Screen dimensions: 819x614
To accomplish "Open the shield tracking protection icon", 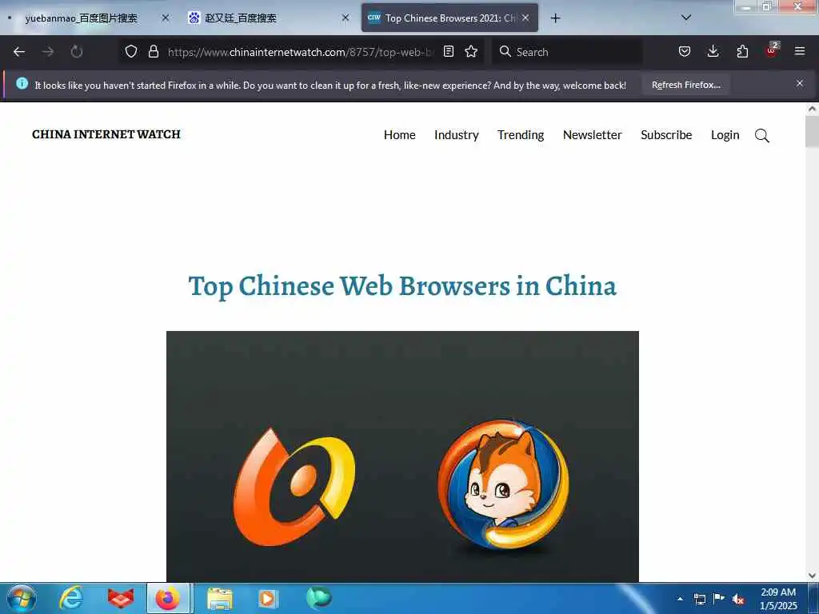I will pos(131,51).
